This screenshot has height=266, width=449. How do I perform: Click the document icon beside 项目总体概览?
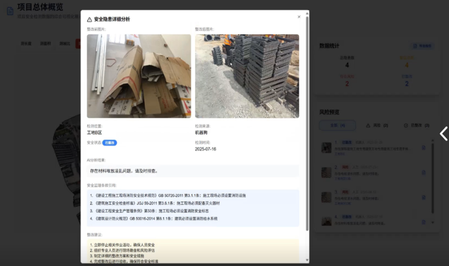10,11
